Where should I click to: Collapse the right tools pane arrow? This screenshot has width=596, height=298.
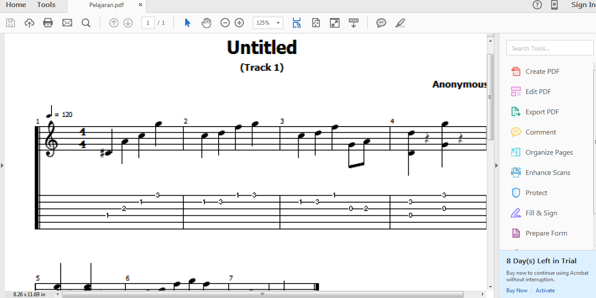coord(497,165)
